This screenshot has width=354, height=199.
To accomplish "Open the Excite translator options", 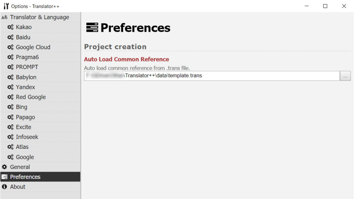I will click(x=40, y=127).
